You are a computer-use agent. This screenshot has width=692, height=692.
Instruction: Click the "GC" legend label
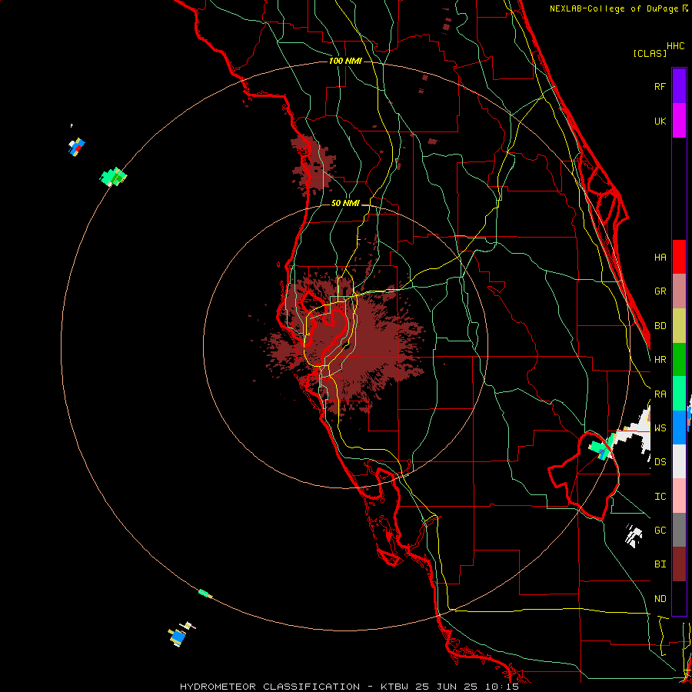point(660,531)
